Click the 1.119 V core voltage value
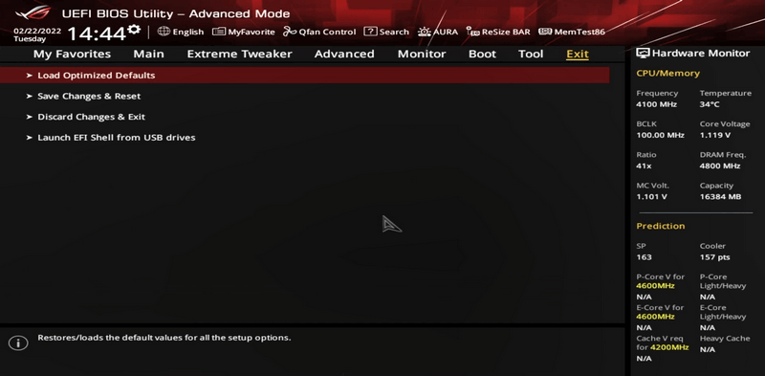The height and width of the screenshot is (376, 765). tap(714, 135)
